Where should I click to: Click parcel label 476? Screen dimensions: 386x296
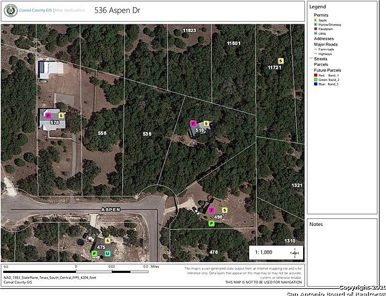click(213, 252)
